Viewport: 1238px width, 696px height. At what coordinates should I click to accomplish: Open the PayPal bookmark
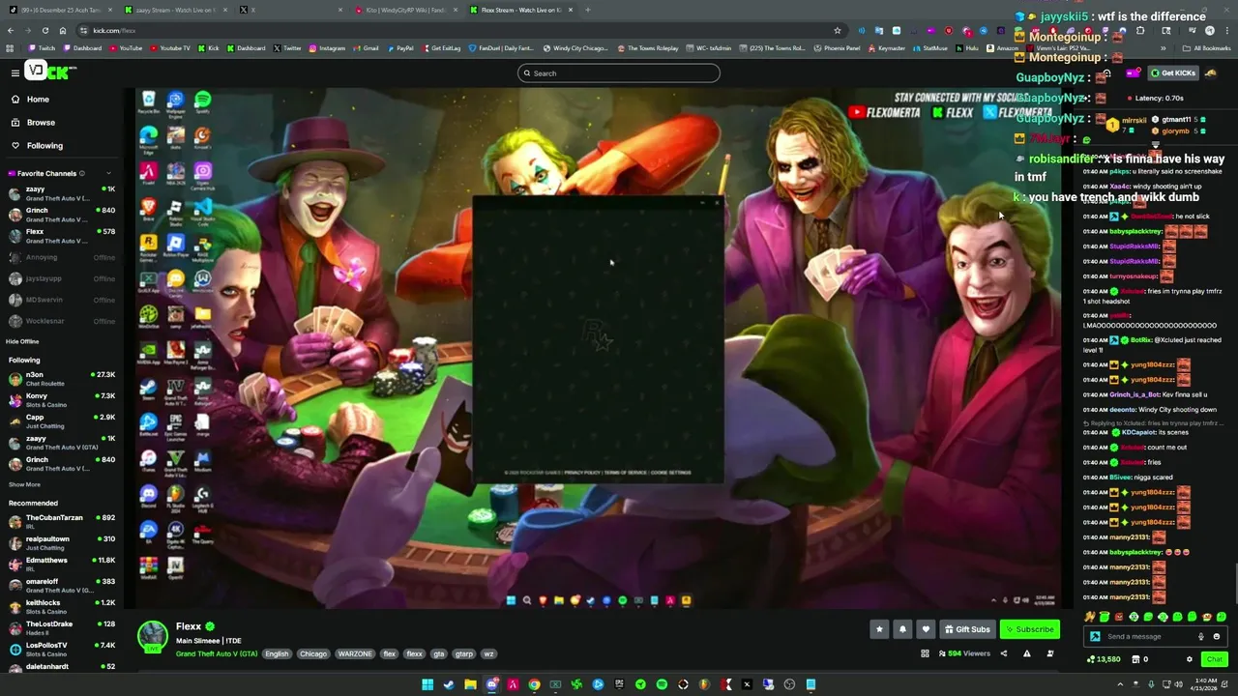(x=400, y=47)
